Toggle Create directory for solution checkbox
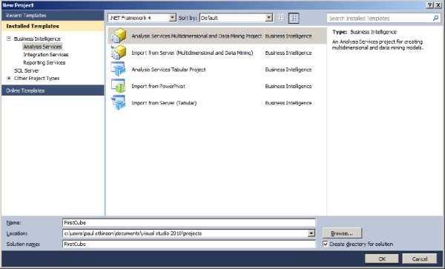 [326, 244]
